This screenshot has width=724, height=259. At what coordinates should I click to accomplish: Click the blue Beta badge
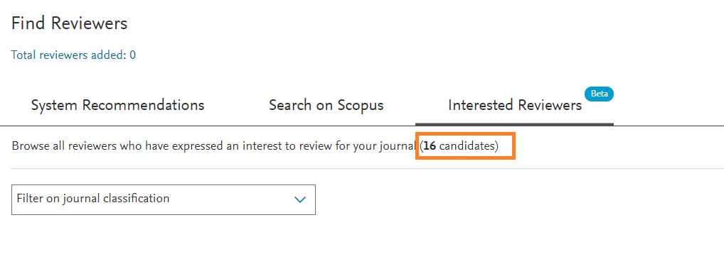pyautogui.click(x=599, y=94)
